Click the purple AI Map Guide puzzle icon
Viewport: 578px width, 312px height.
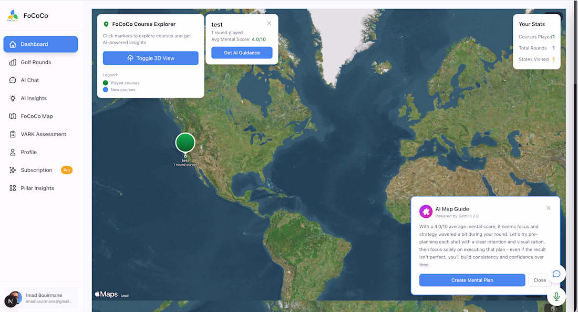(426, 212)
